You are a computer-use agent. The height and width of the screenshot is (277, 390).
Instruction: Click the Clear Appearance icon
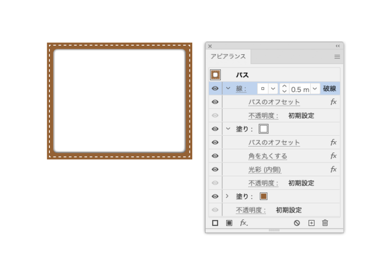297,223
